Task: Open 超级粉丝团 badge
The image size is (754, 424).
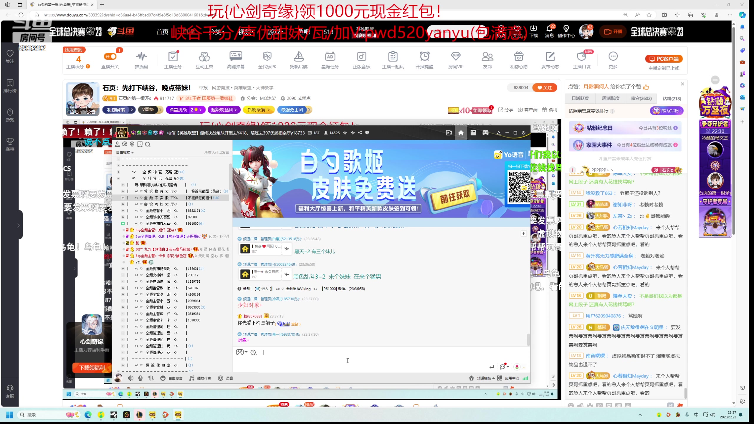Action: [224, 110]
